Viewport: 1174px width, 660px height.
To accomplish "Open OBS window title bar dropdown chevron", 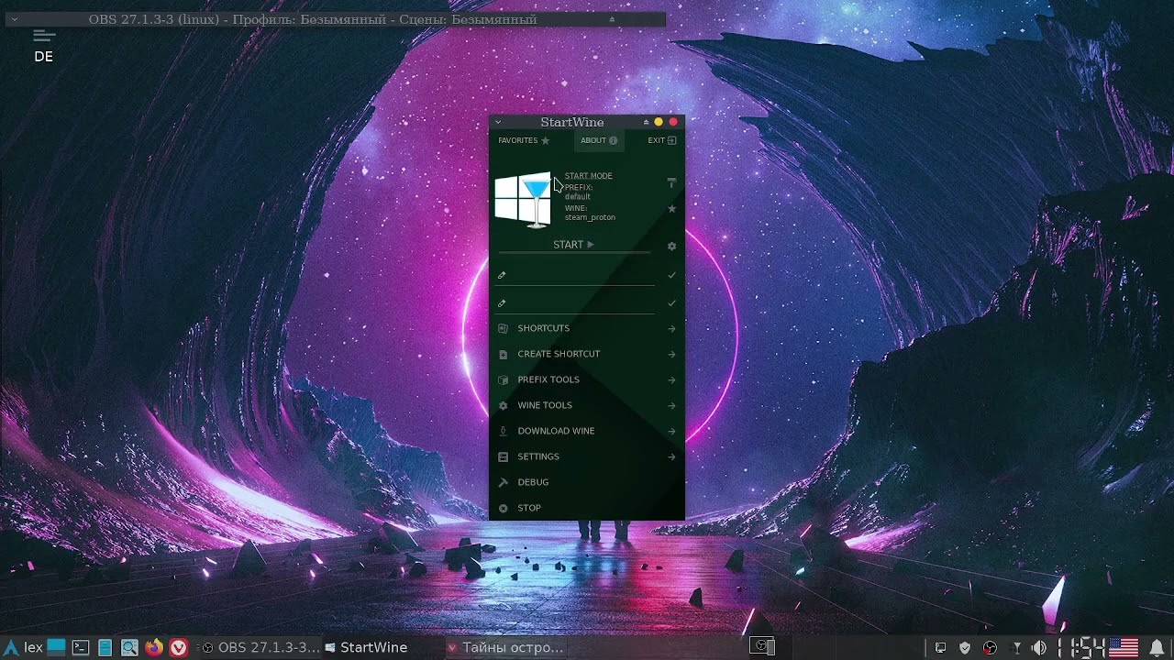I will (14, 19).
